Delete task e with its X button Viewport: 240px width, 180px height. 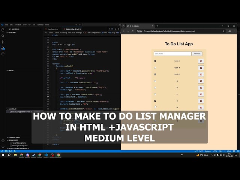201,108
